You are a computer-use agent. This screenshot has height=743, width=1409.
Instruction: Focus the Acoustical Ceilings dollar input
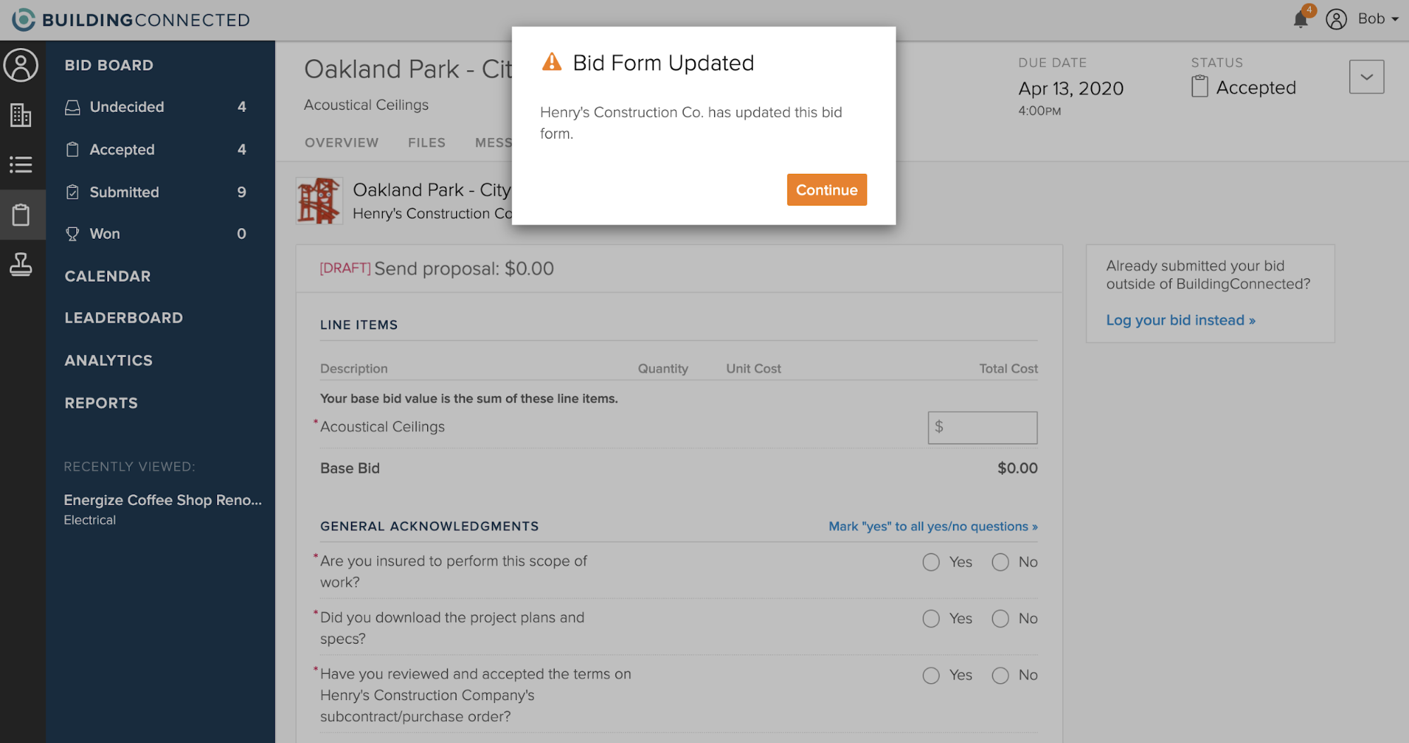tap(983, 427)
